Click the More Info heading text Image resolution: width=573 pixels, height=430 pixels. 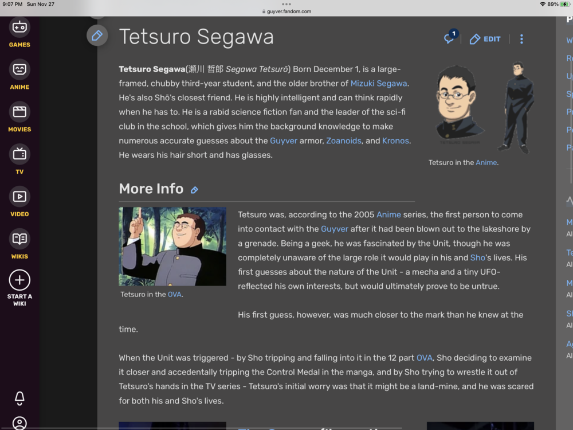point(151,189)
